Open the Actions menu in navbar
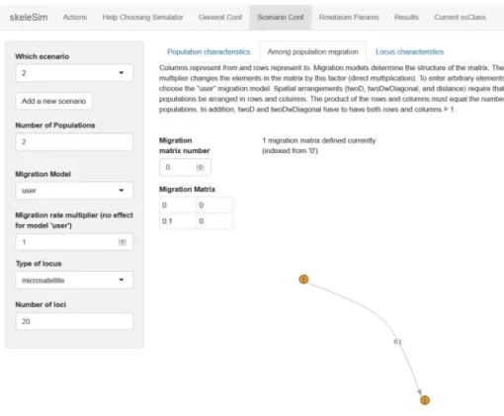Image resolution: width=504 pixels, height=416 pixels. click(75, 17)
